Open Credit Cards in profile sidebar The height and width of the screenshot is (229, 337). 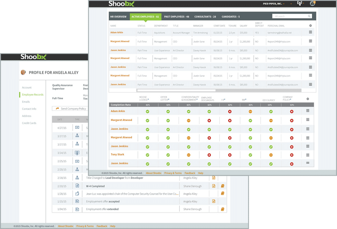coord(29,123)
